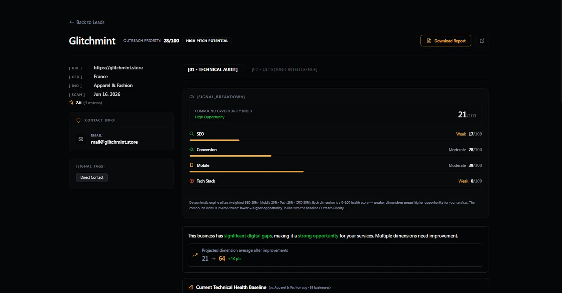Click the France geo value
Screen dimensions: 562x293
(101, 77)
